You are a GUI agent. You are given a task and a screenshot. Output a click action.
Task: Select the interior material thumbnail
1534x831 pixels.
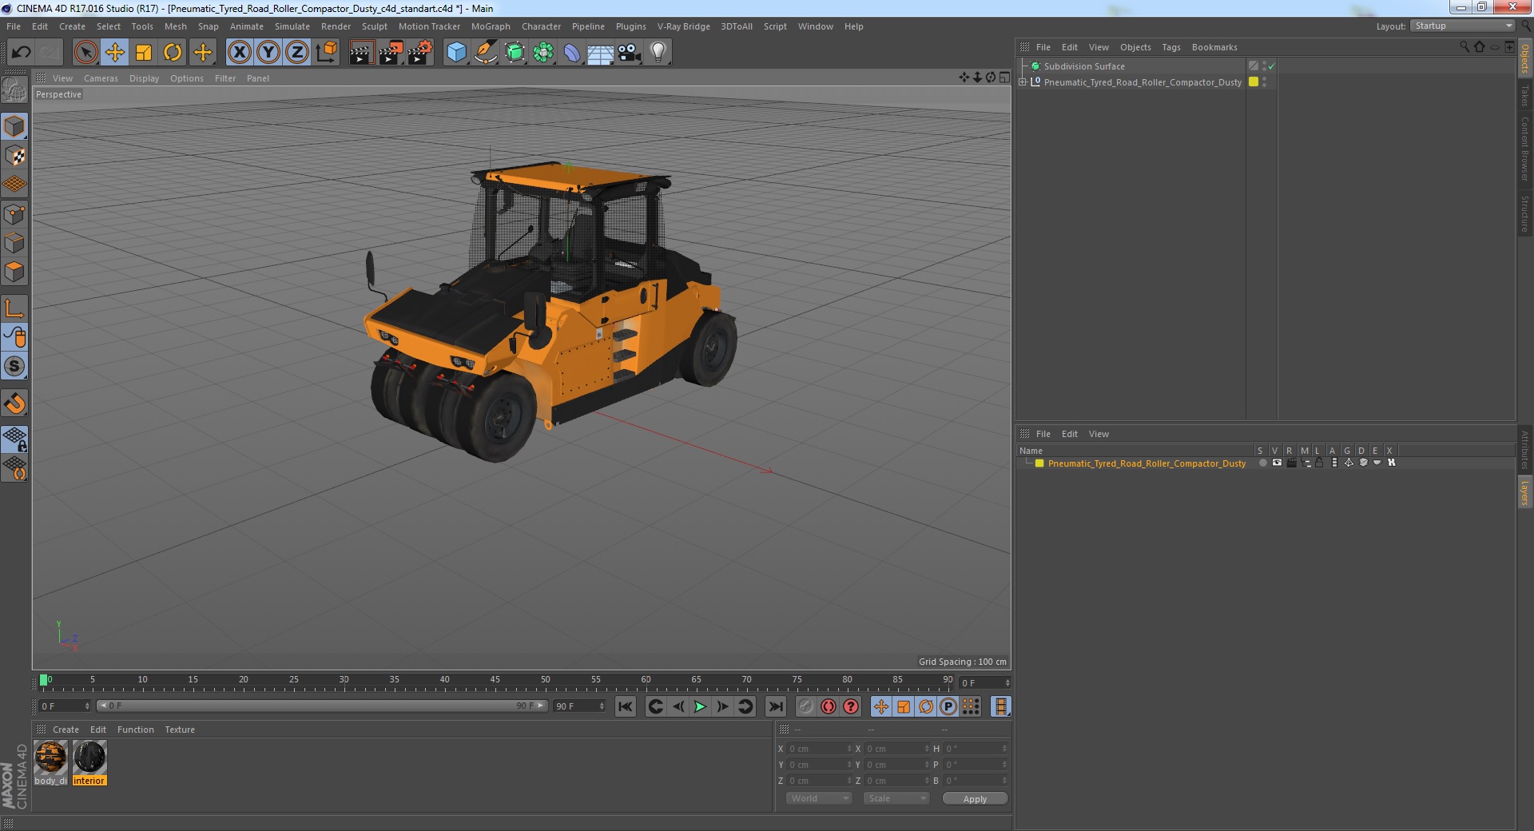click(x=89, y=757)
